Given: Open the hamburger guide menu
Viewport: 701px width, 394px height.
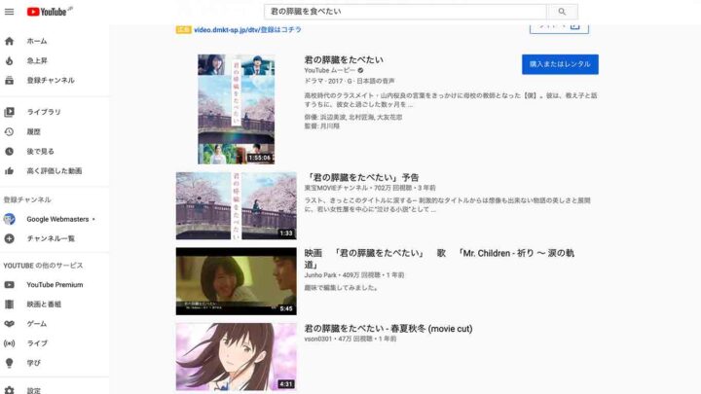Looking at the screenshot, I should click(x=10, y=12).
